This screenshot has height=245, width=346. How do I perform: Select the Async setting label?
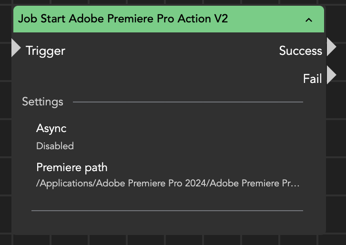coord(51,128)
